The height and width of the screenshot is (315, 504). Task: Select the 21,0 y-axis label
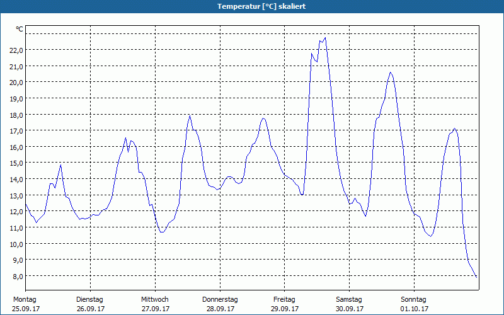click(x=17, y=67)
